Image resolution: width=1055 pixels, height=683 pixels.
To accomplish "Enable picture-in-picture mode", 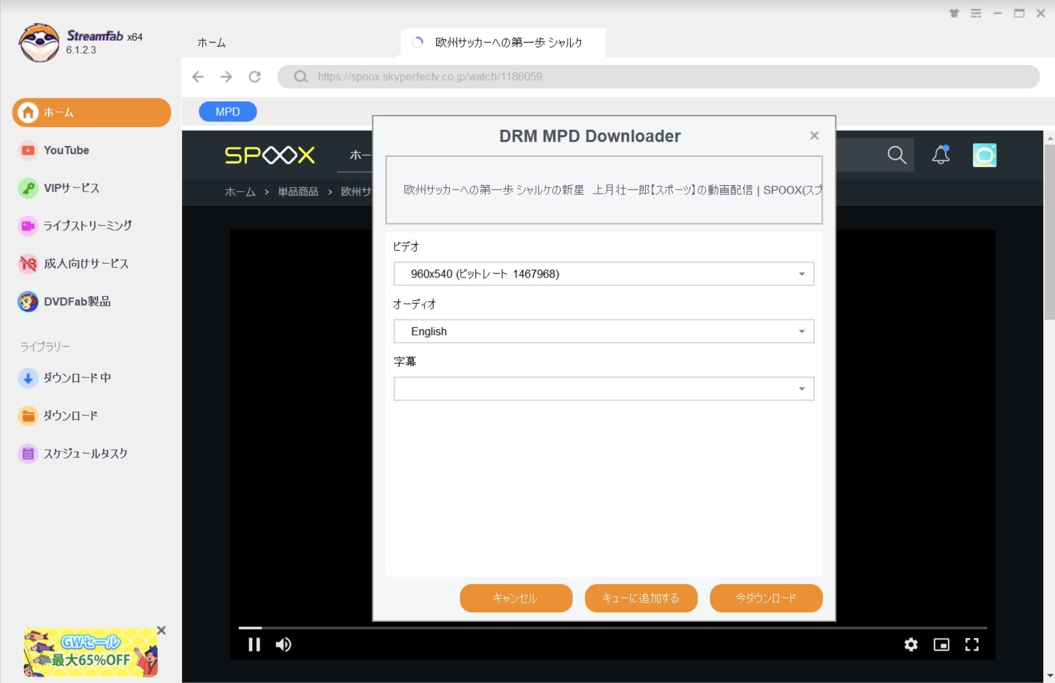I will point(941,645).
